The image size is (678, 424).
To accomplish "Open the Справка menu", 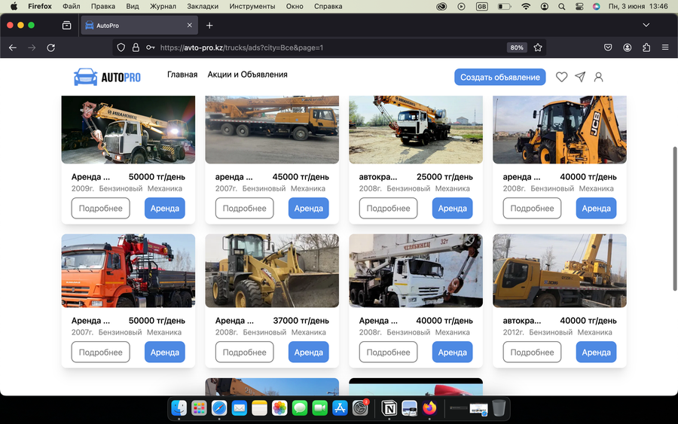I will (x=328, y=7).
